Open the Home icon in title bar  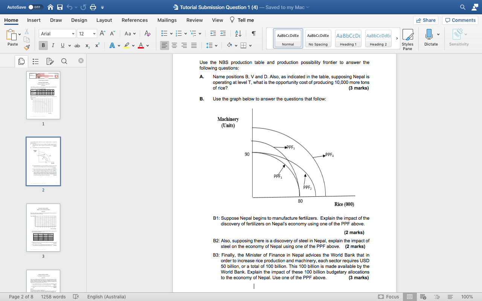coord(50,7)
